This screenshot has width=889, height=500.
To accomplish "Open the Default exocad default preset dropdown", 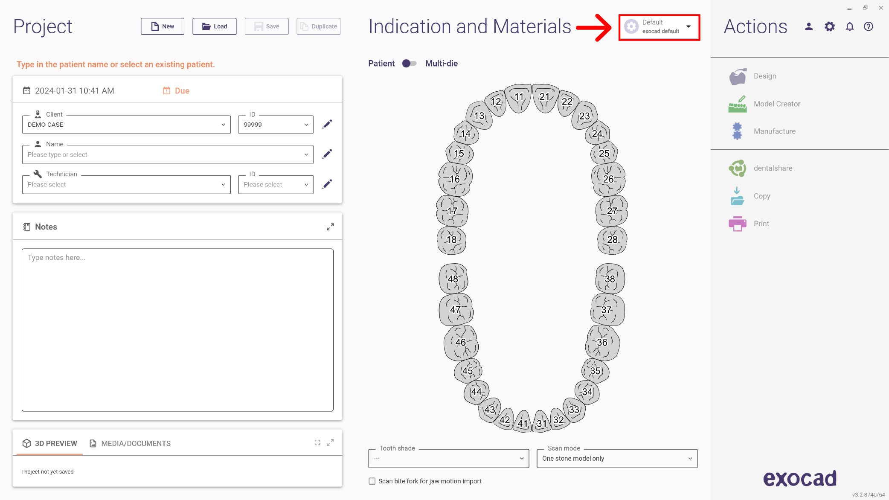I will pos(659,27).
